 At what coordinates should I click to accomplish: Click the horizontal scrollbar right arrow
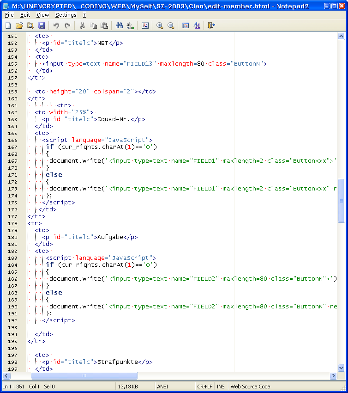tap(333, 375)
